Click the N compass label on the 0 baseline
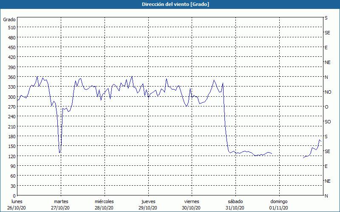Screen dimensions: 340x212 pos(326,196)
